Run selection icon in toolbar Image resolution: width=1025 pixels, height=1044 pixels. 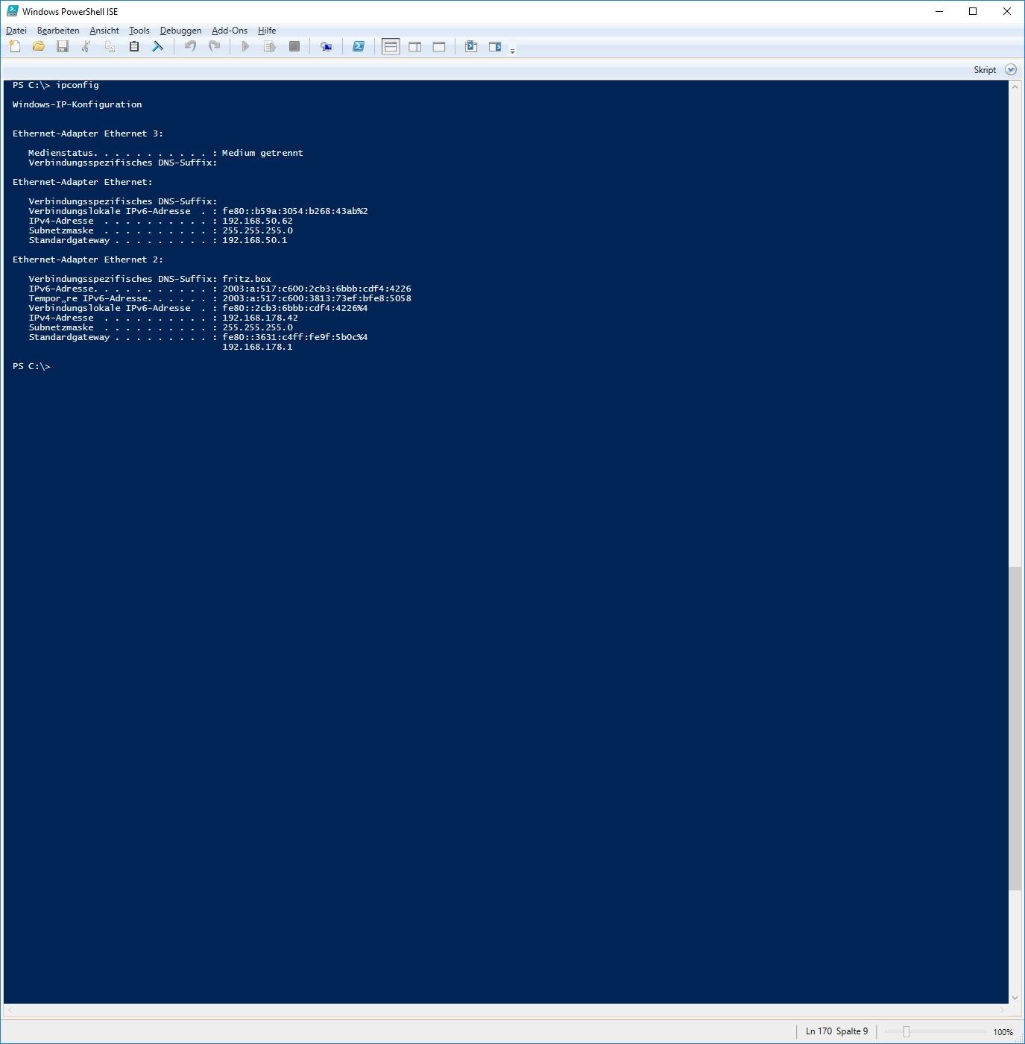coord(270,46)
